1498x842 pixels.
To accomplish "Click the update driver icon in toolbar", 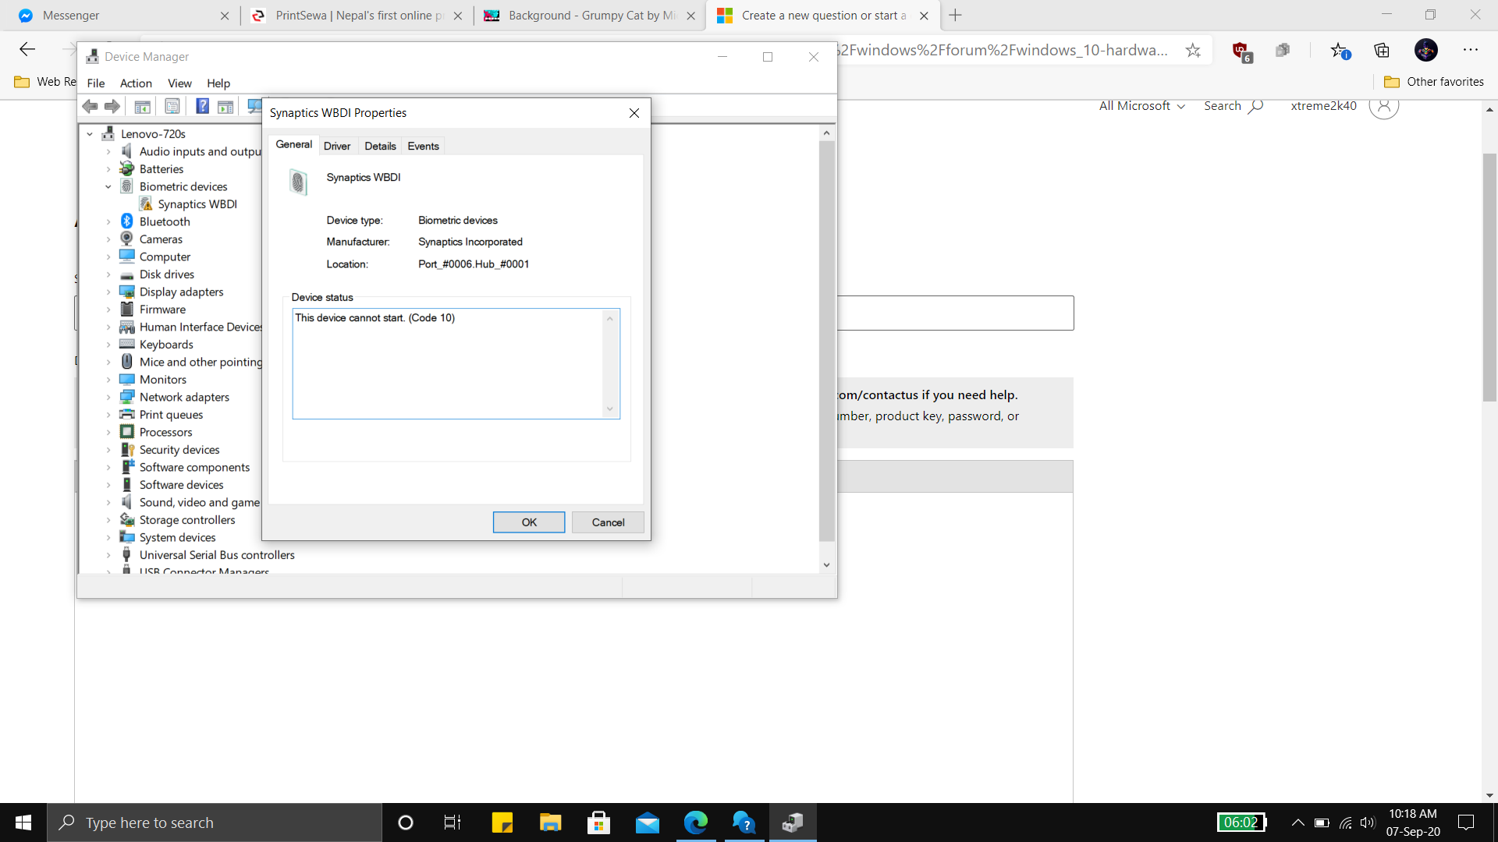I will coord(253,108).
